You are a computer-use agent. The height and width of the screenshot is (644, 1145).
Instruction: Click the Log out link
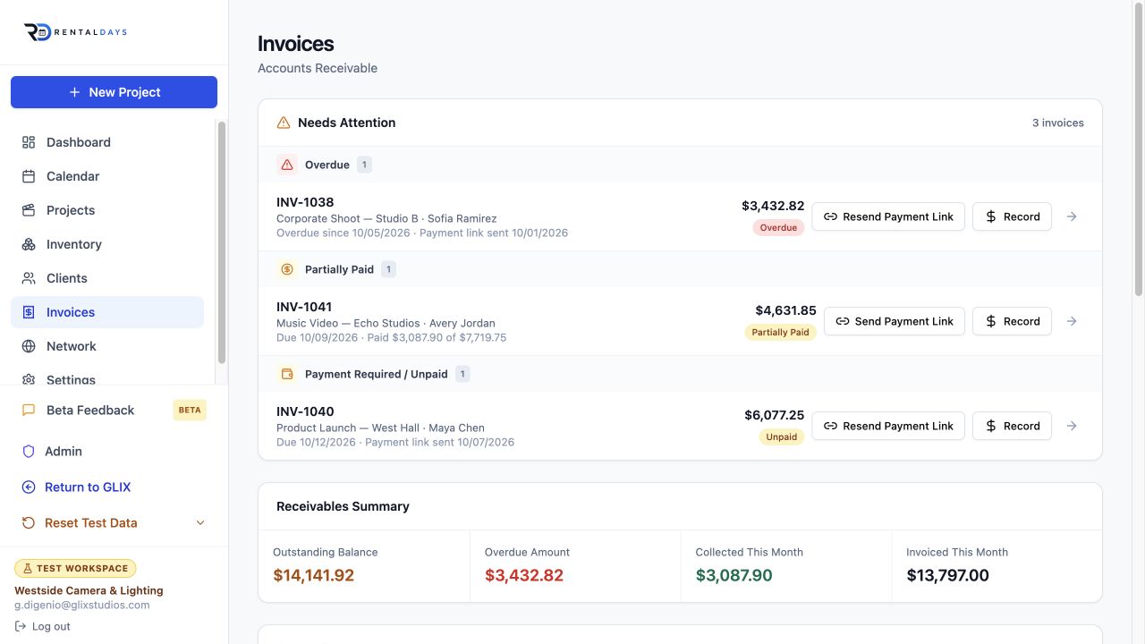(x=42, y=626)
